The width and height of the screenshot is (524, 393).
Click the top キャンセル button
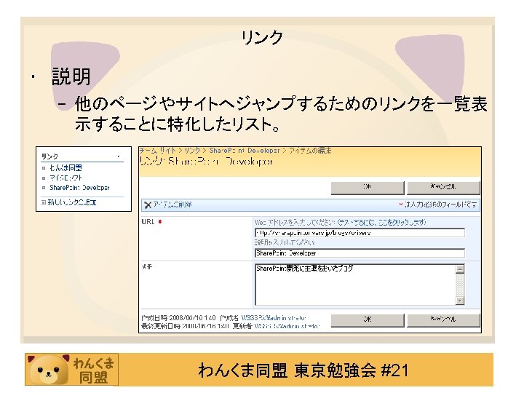tap(443, 188)
